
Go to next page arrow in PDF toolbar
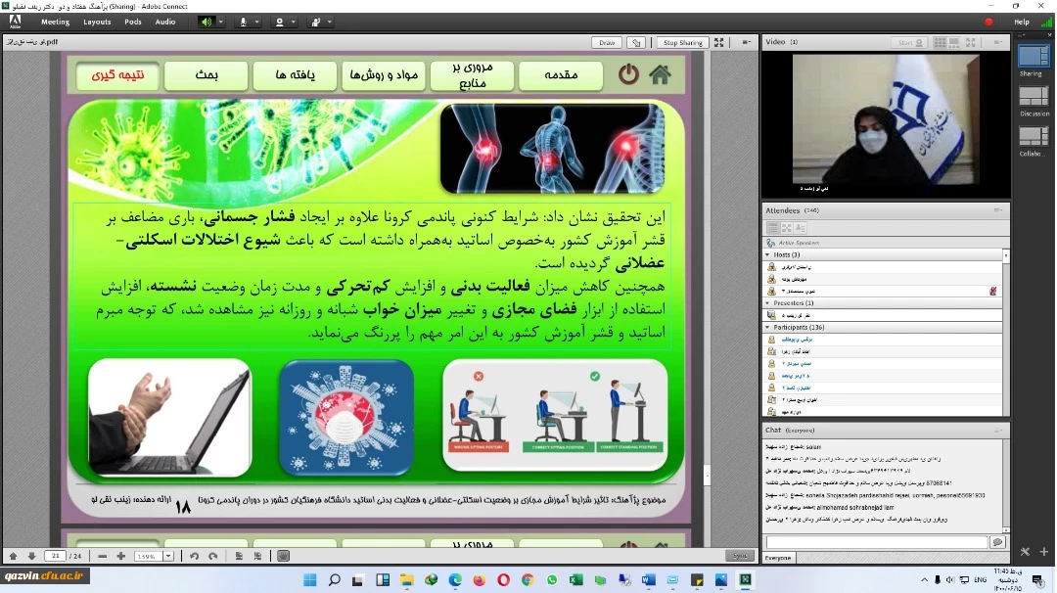pos(31,556)
